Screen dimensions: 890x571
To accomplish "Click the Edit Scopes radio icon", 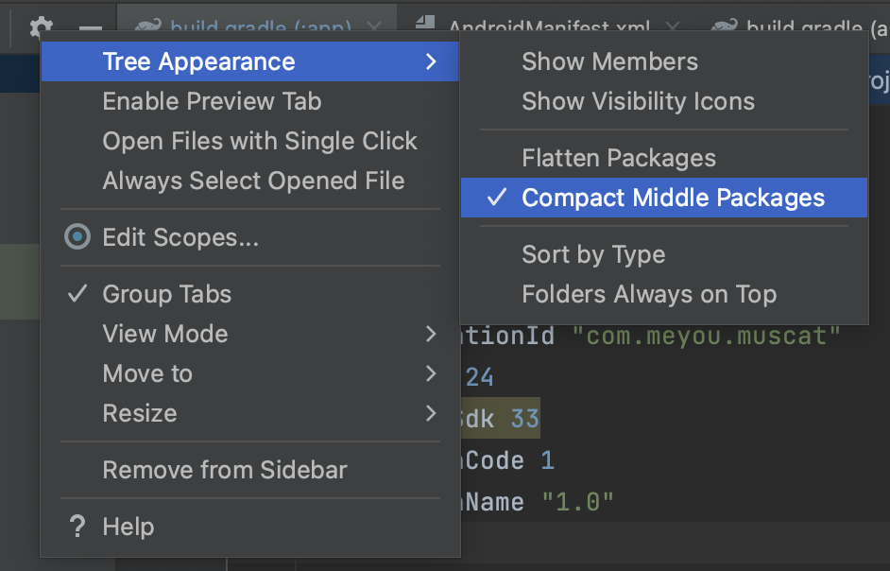I will click(x=77, y=237).
